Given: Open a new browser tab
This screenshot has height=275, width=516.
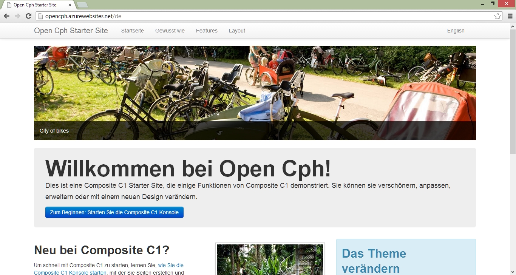Looking at the screenshot, I should click(82, 5).
